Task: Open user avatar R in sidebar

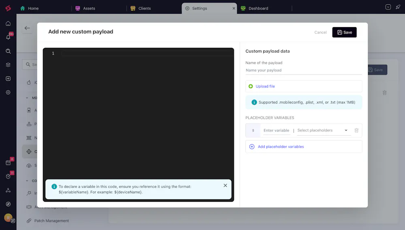Action: pyautogui.click(x=8, y=217)
